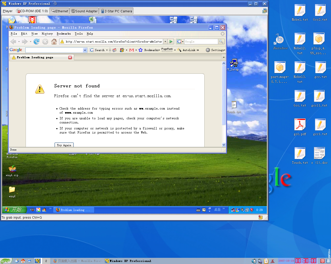Screen dimensions: 331x264
Task: Open the File menu in Firefox
Action: tap(14, 34)
